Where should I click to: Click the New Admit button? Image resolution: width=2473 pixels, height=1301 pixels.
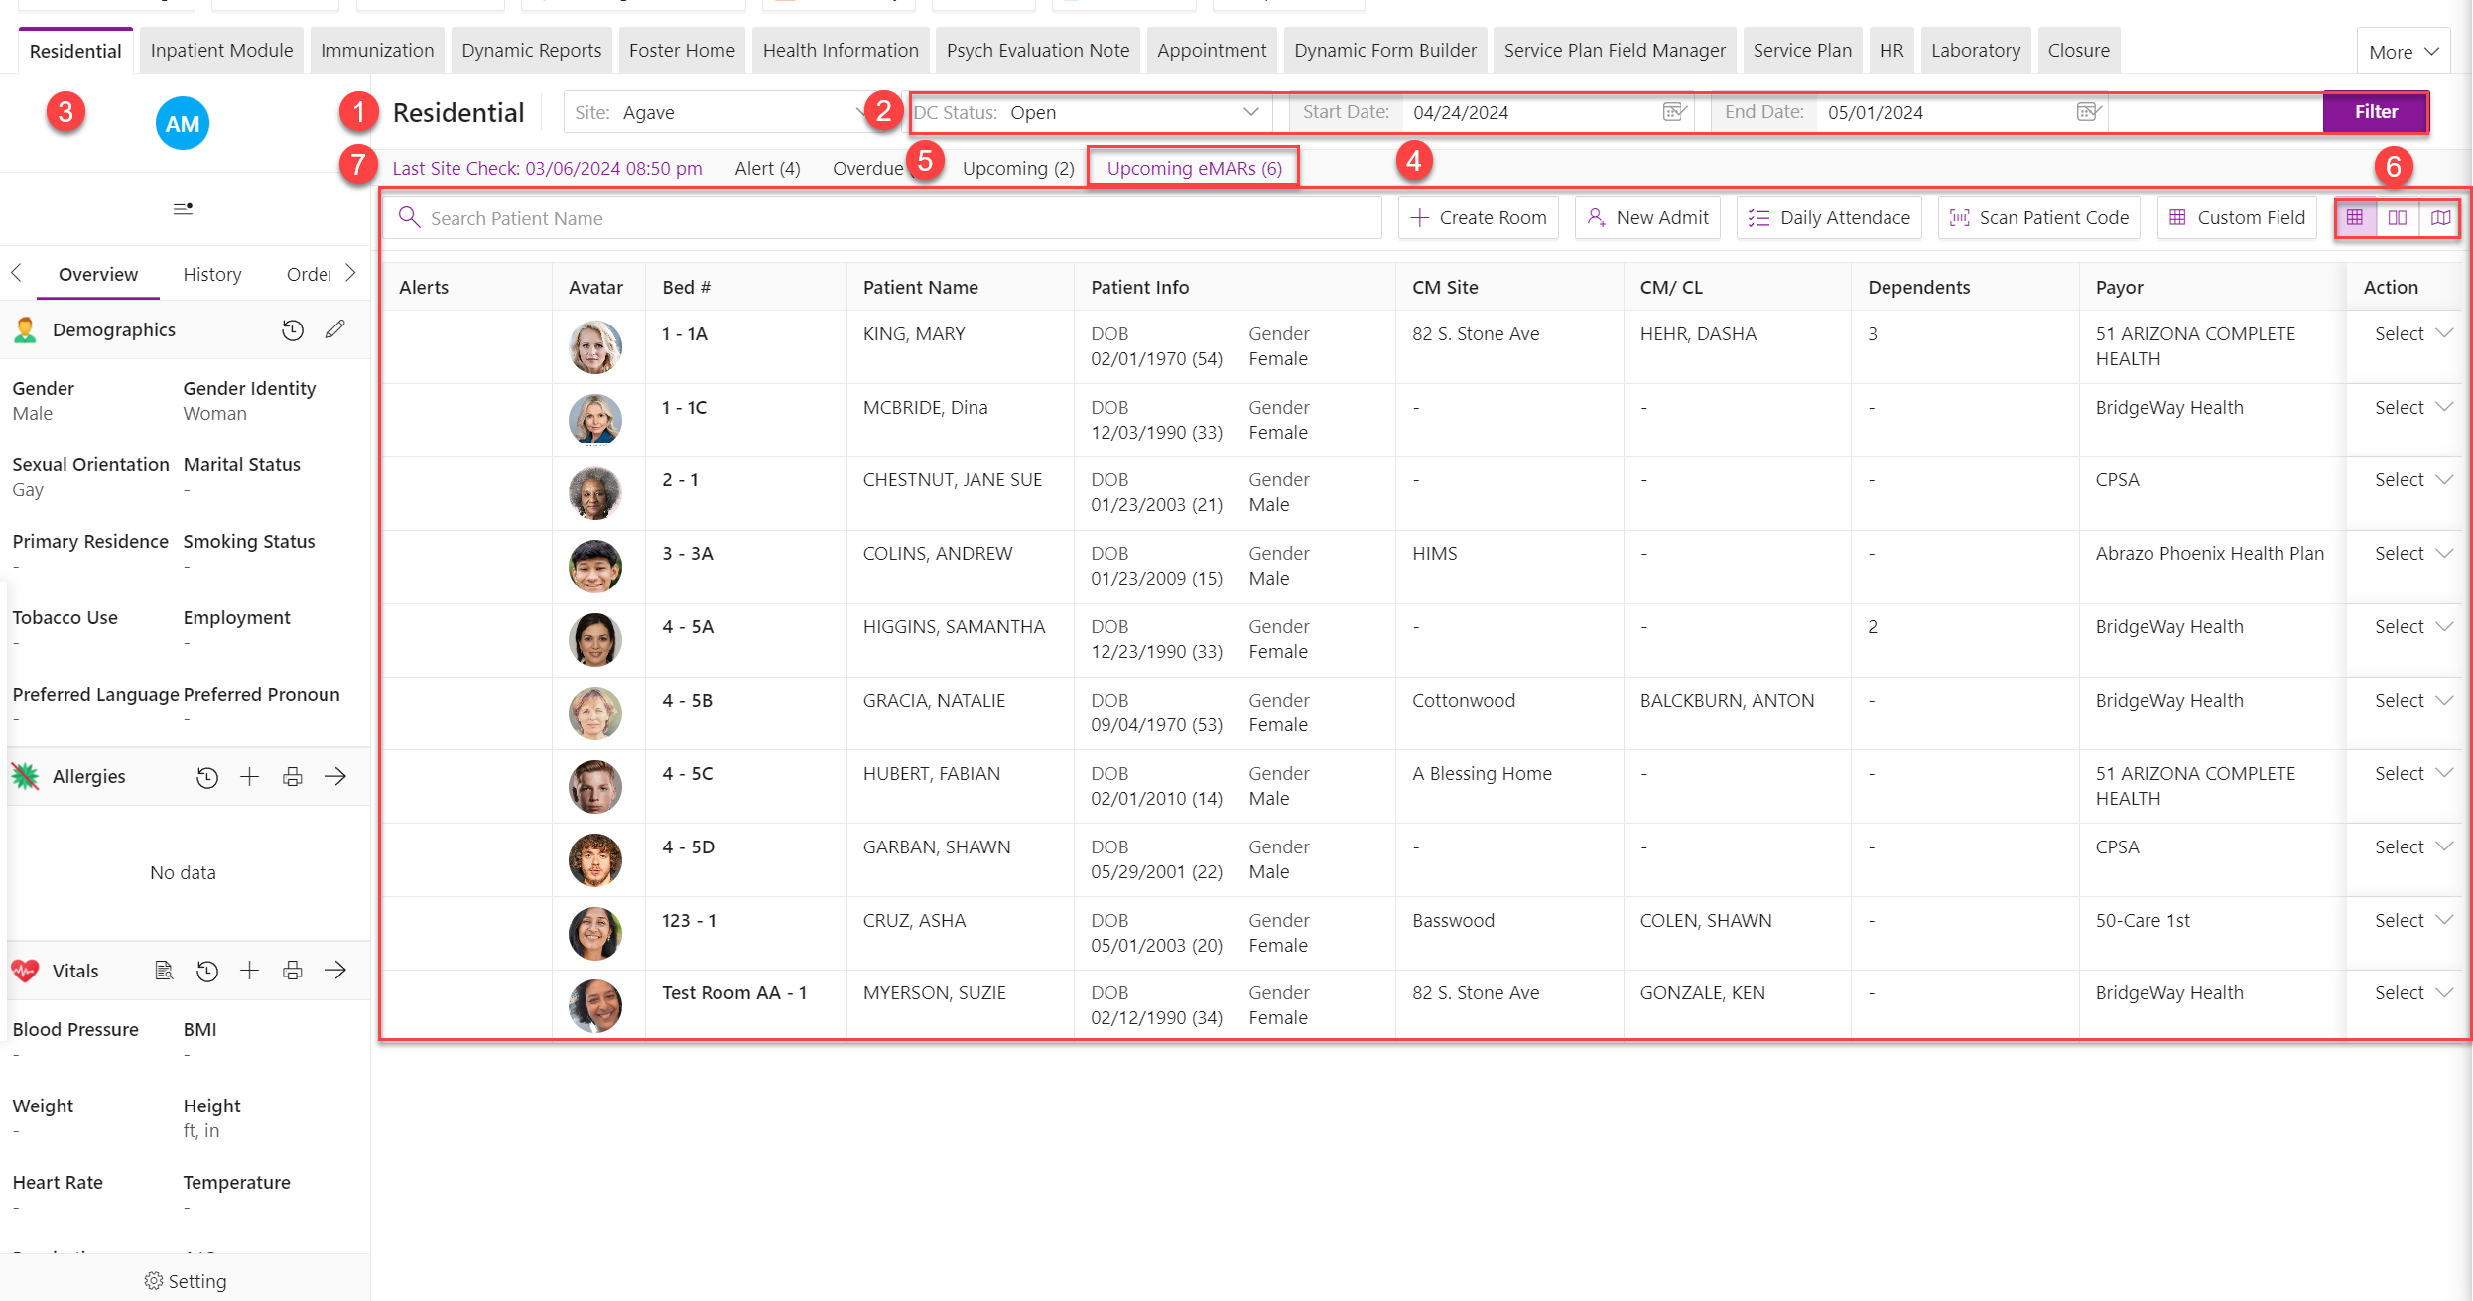[1647, 218]
